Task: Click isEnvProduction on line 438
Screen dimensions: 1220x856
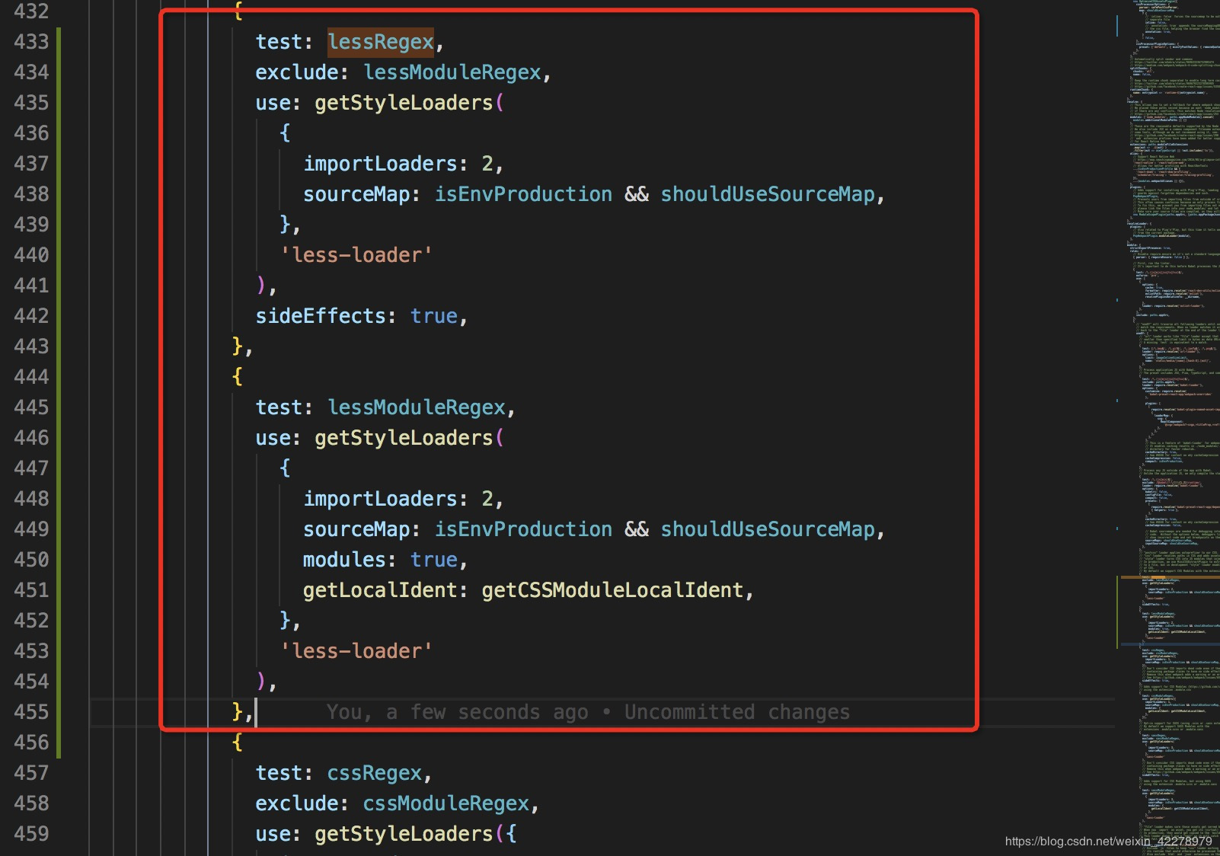Action: (523, 194)
